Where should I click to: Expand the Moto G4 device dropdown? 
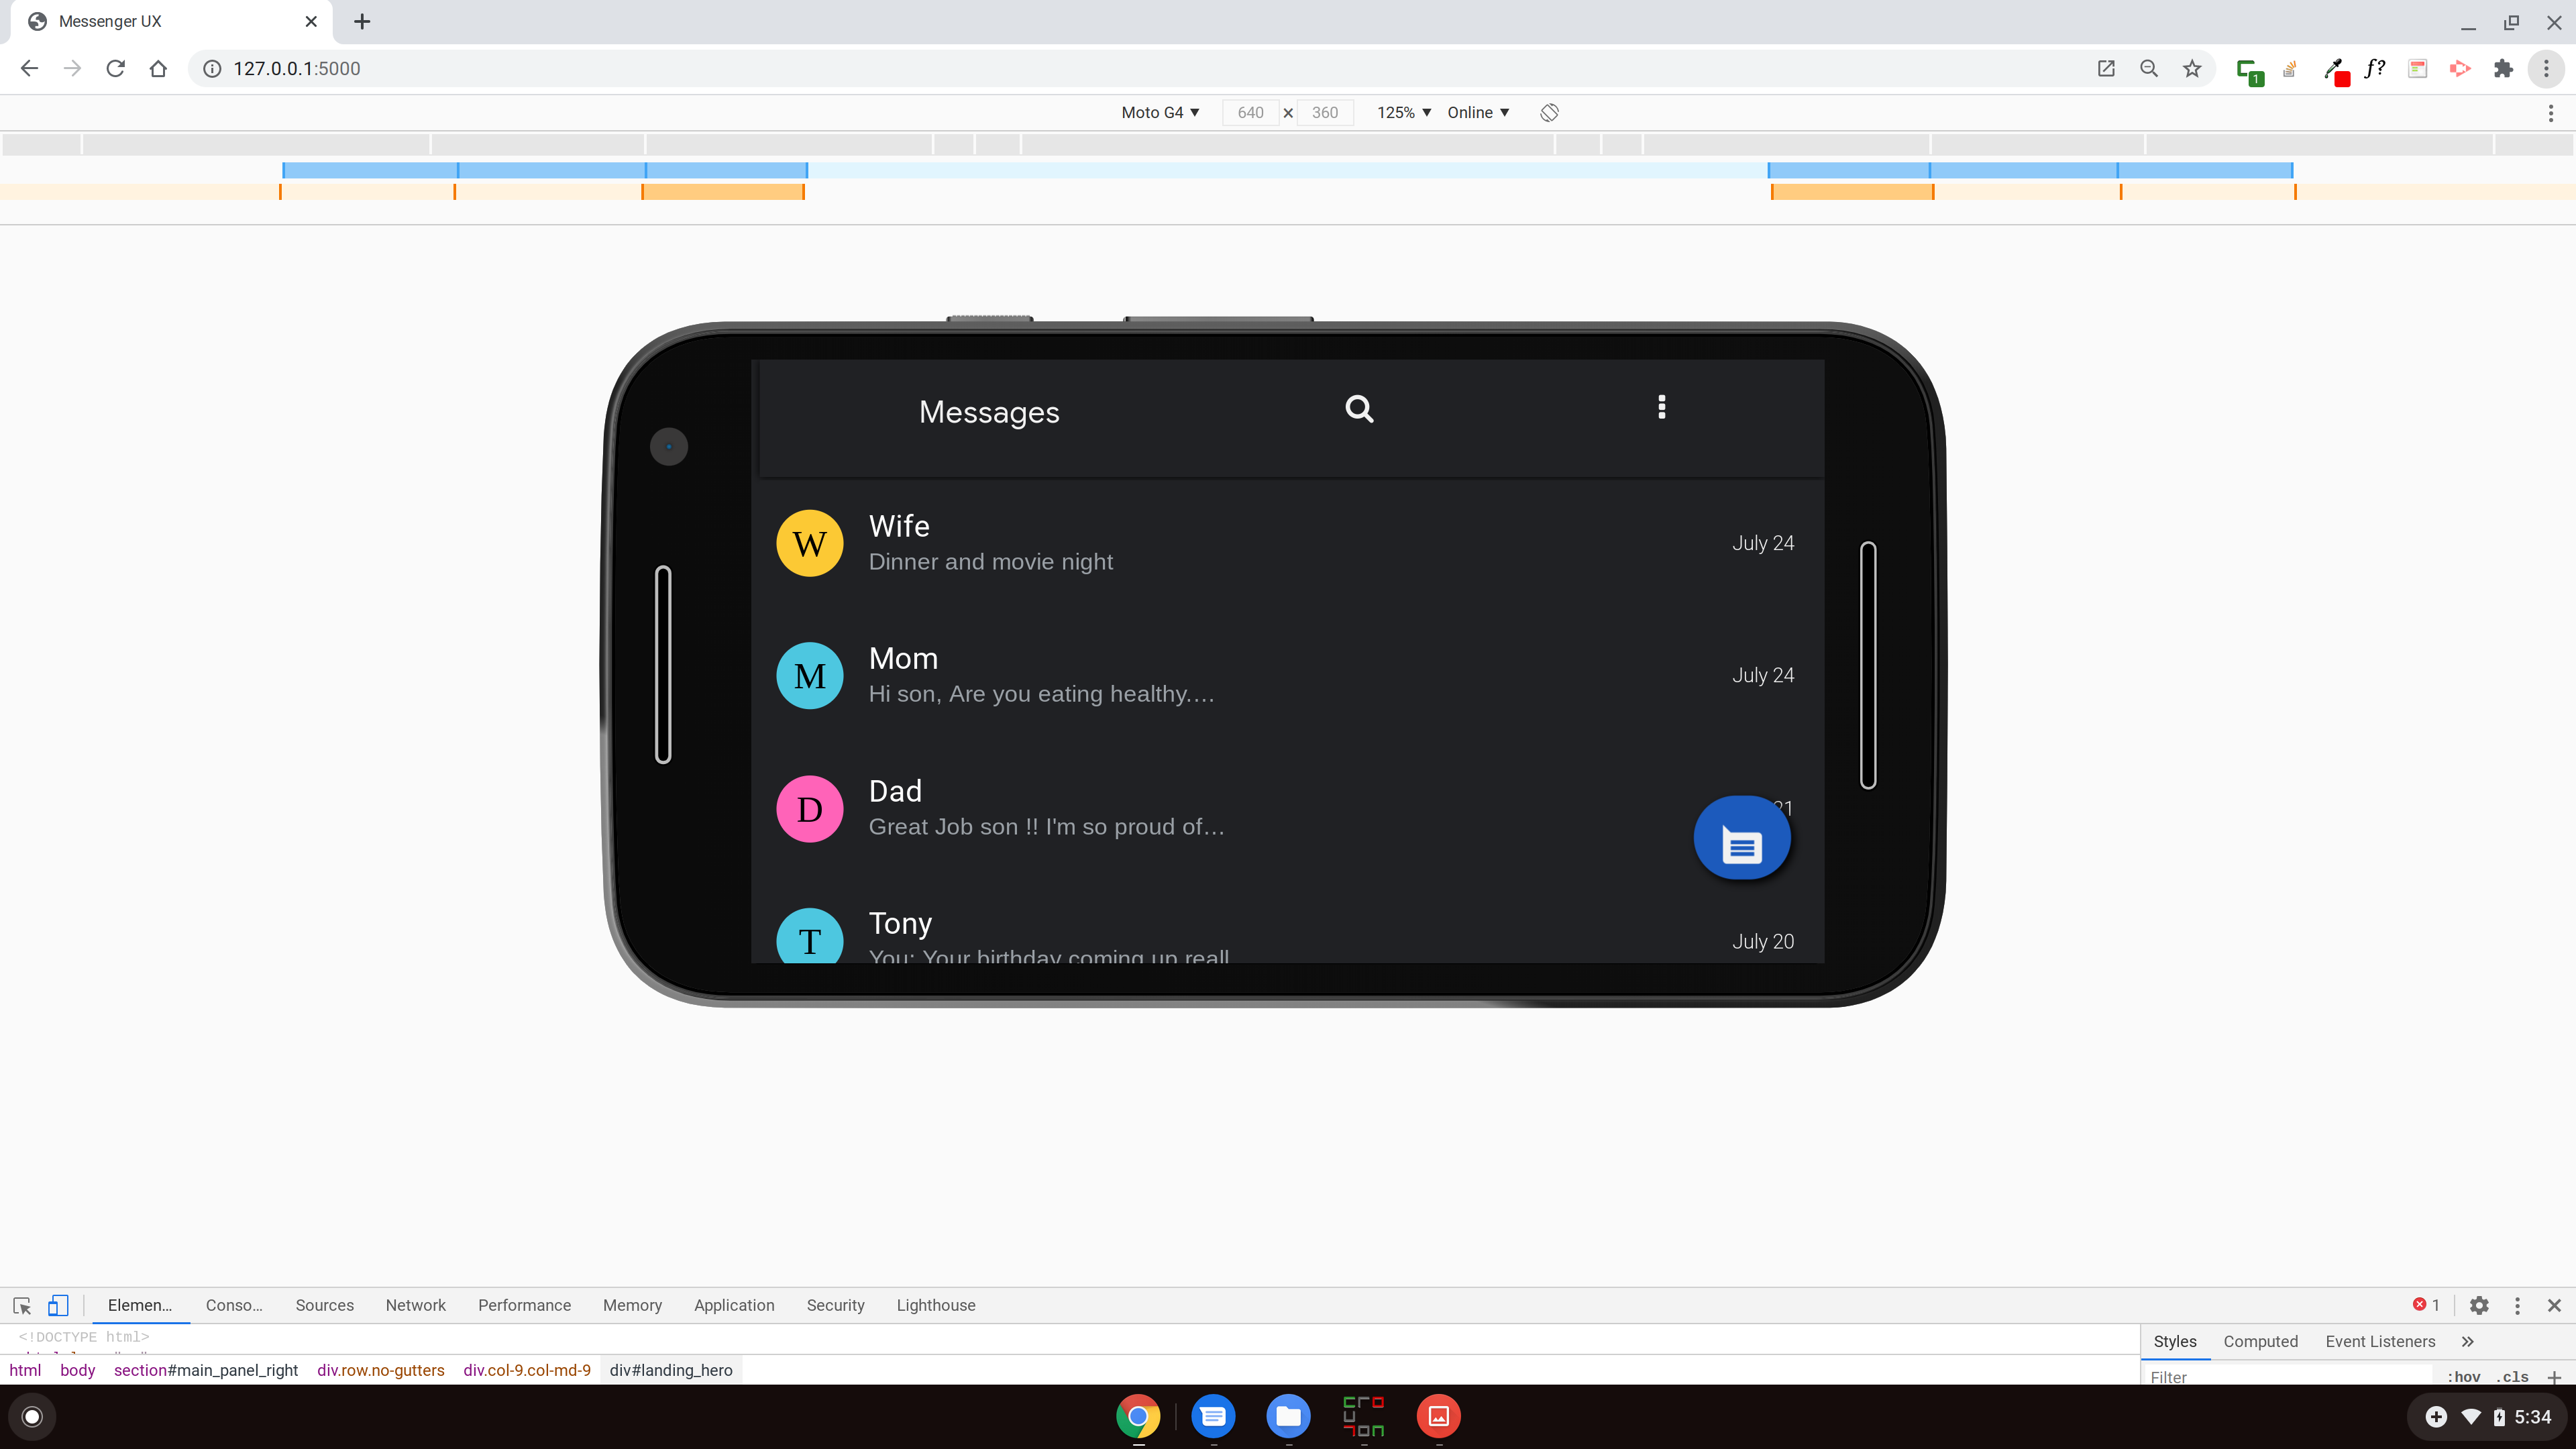tap(1160, 113)
